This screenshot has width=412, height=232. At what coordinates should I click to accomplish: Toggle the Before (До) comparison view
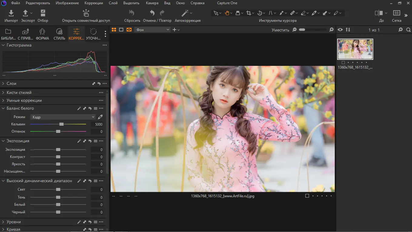coord(379,13)
